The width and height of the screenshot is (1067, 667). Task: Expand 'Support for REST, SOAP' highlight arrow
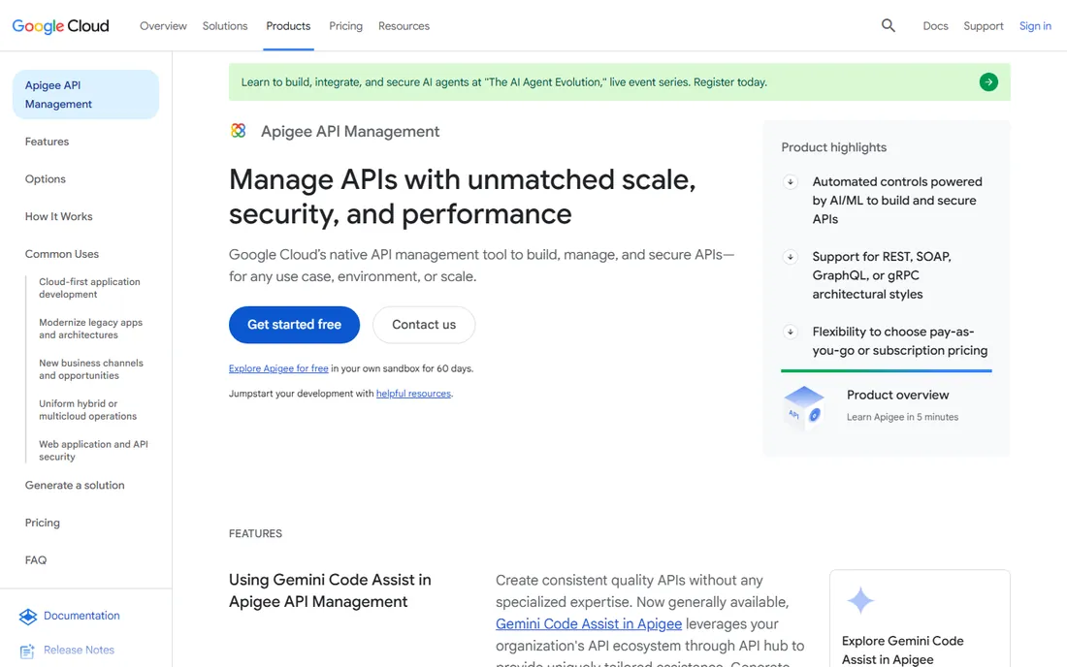pyautogui.click(x=790, y=257)
